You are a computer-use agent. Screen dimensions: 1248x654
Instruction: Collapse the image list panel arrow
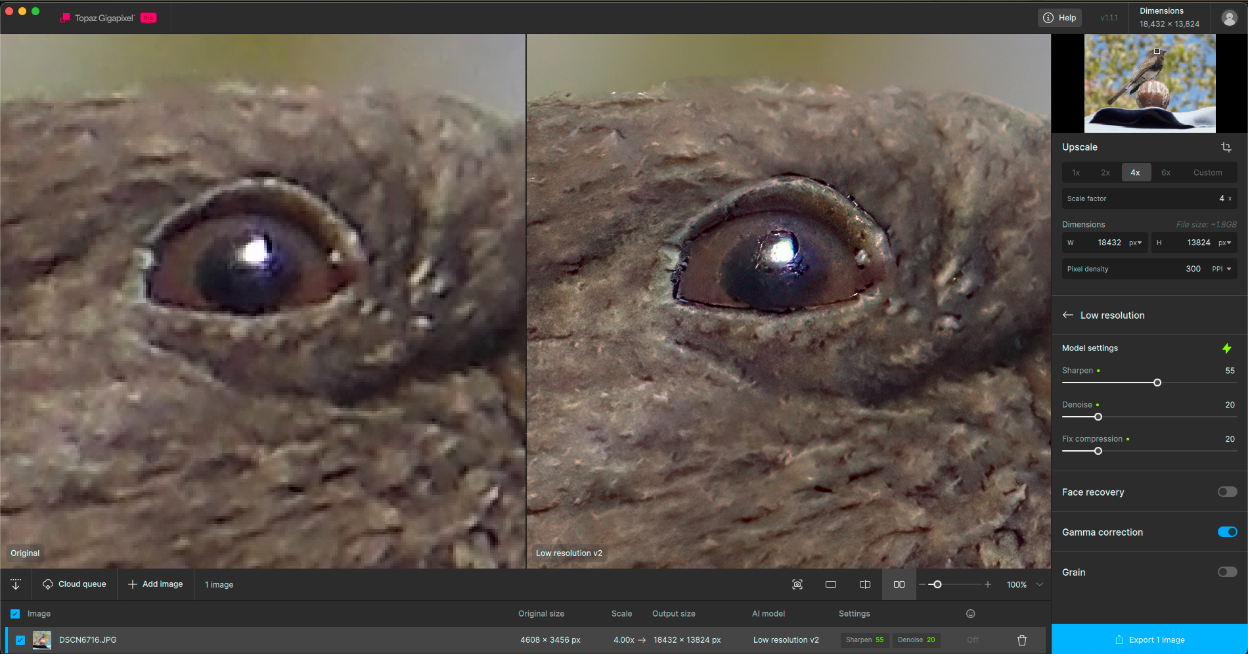click(16, 584)
